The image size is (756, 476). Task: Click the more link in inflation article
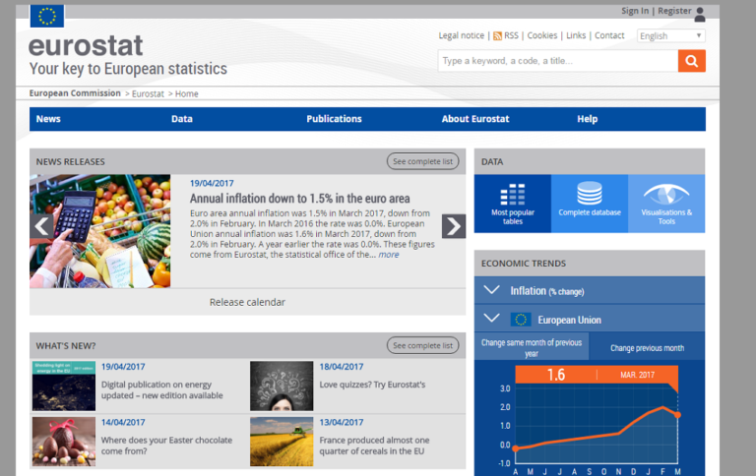(389, 255)
